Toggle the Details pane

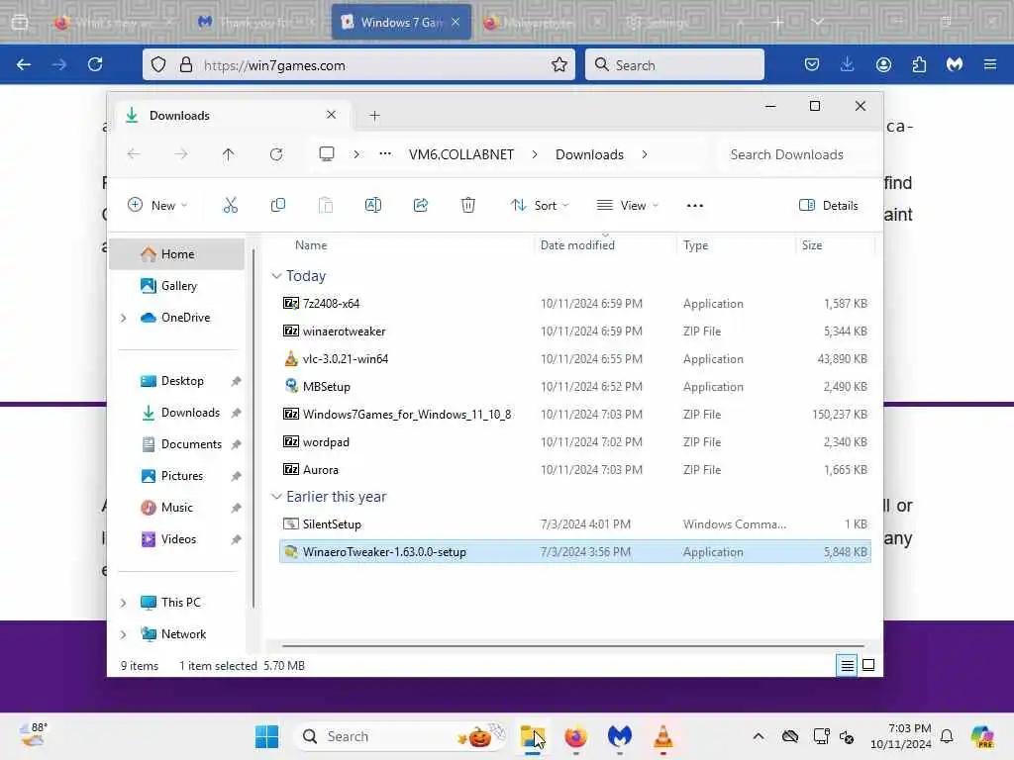tap(829, 206)
